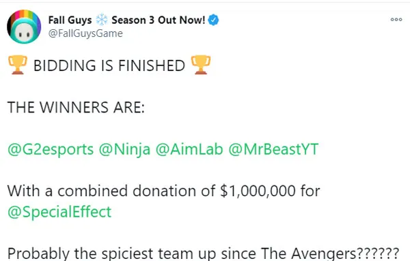Click the trophy emoji after FINISHED

(x=201, y=65)
